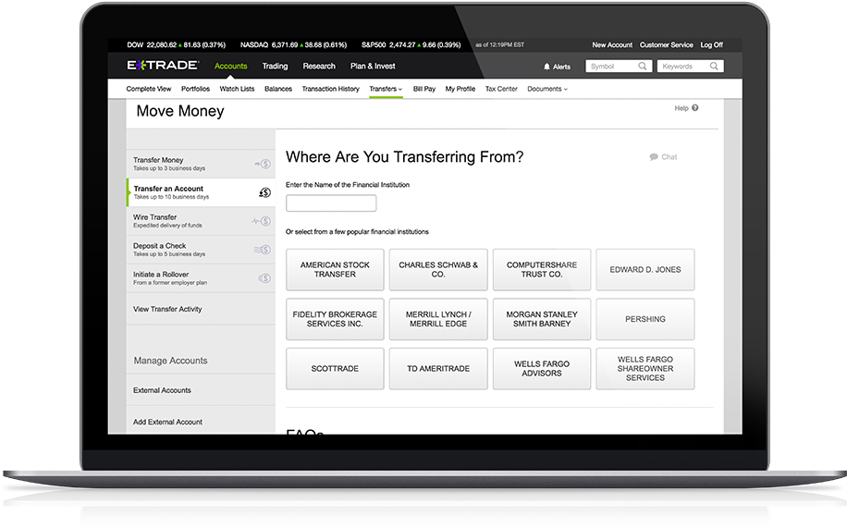Click the Wire Transfer icon in sidebar
This screenshot has width=847, height=528.
[x=264, y=222]
